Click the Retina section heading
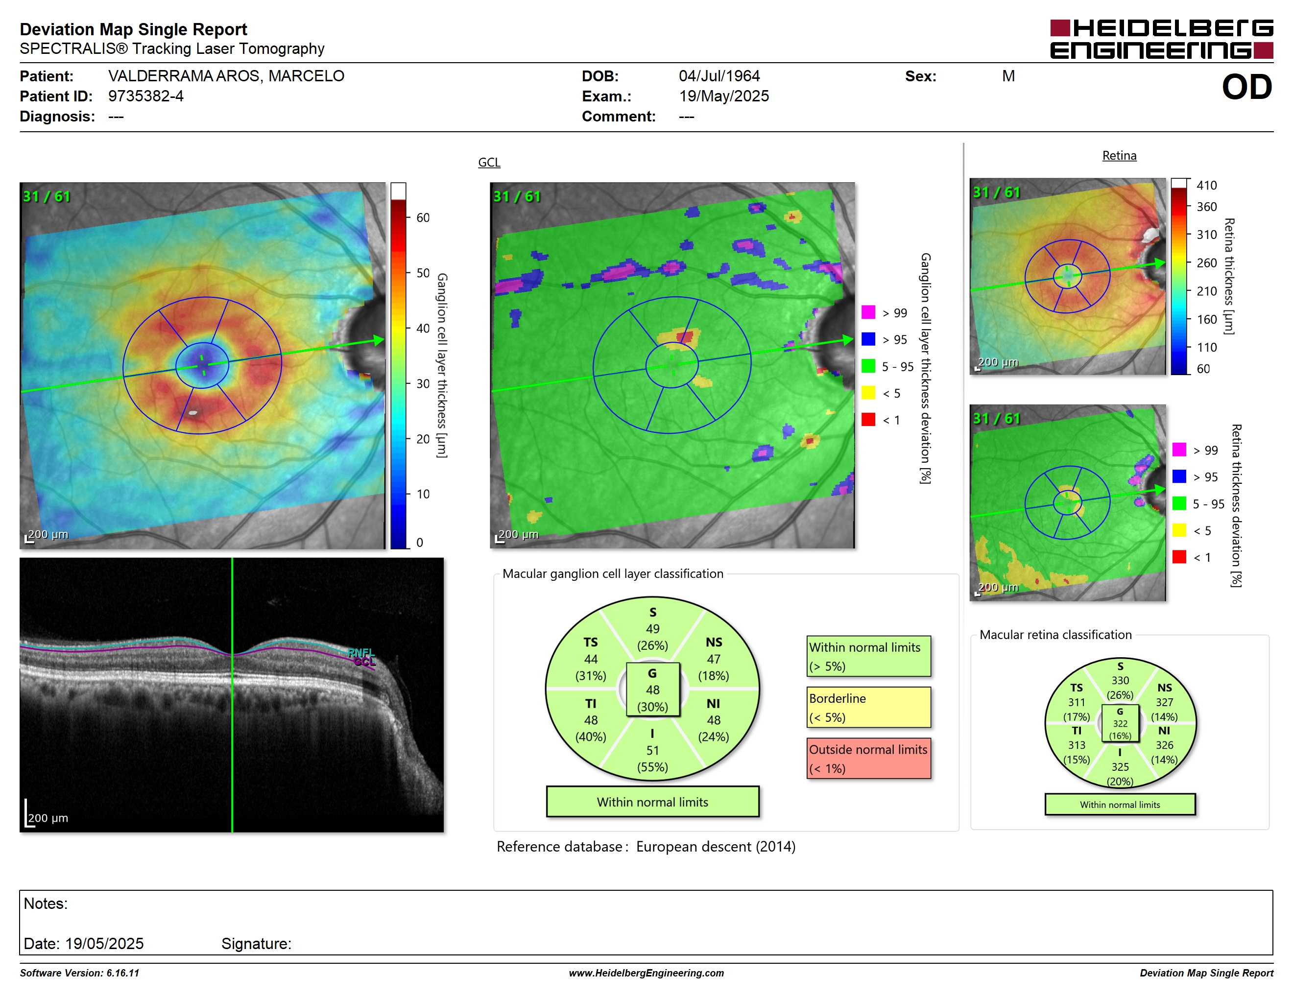This screenshot has height=999, width=1293. 1119,156
